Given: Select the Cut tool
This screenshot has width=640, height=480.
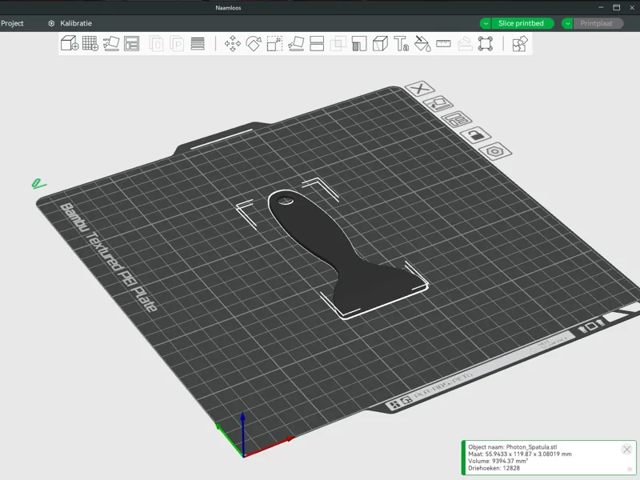Looking at the screenshot, I should [x=317, y=44].
